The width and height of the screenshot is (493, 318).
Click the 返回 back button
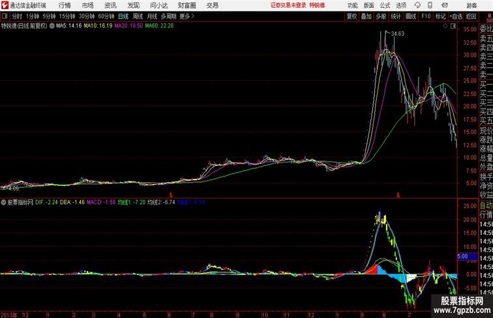tap(471, 16)
